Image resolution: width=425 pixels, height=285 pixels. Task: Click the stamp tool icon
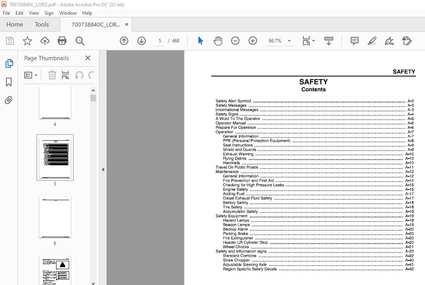point(407,41)
